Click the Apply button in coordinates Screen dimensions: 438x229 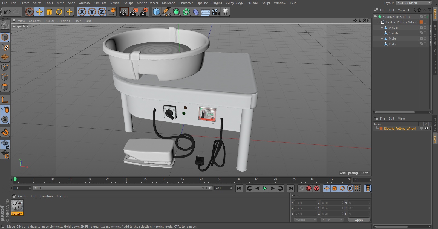pos(359,220)
